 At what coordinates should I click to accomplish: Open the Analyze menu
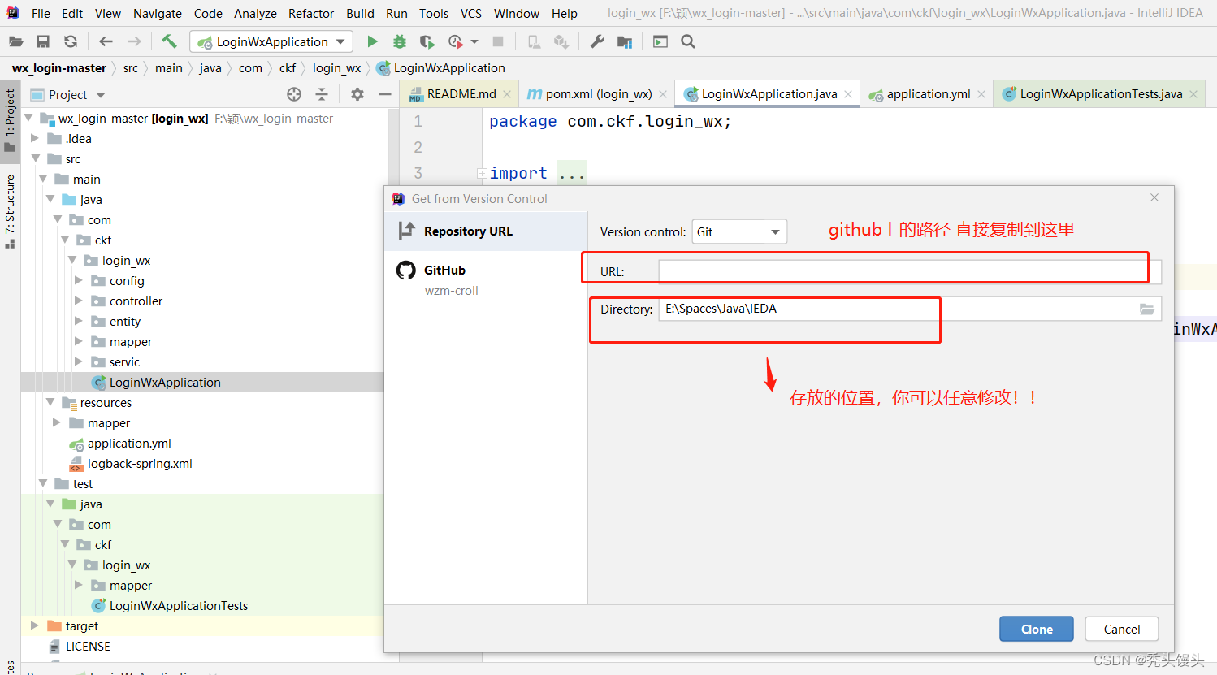255,14
